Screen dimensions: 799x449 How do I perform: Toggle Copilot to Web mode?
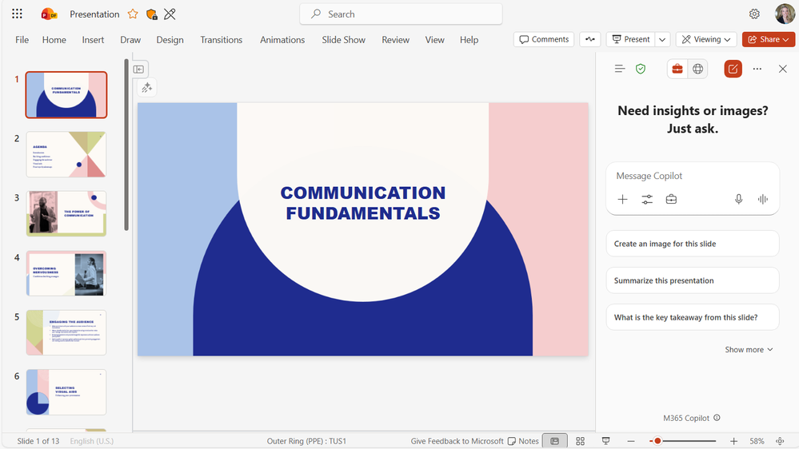pos(698,70)
